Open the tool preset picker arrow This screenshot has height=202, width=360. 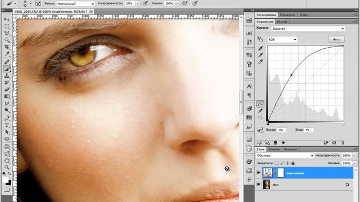tap(15, 3)
